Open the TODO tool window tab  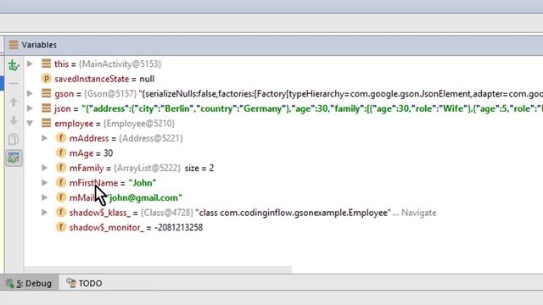pyautogui.click(x=84, y=283)
